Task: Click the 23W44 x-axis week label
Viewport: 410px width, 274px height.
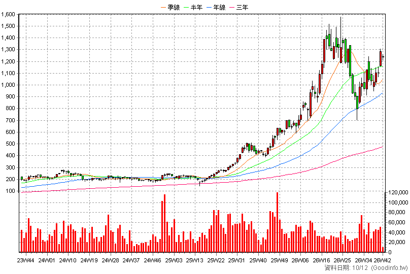Action: point(25,260)
